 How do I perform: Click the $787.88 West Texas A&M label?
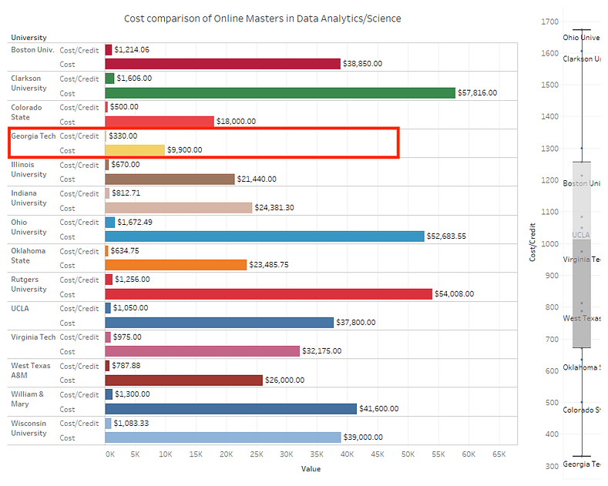coord(126,366)
